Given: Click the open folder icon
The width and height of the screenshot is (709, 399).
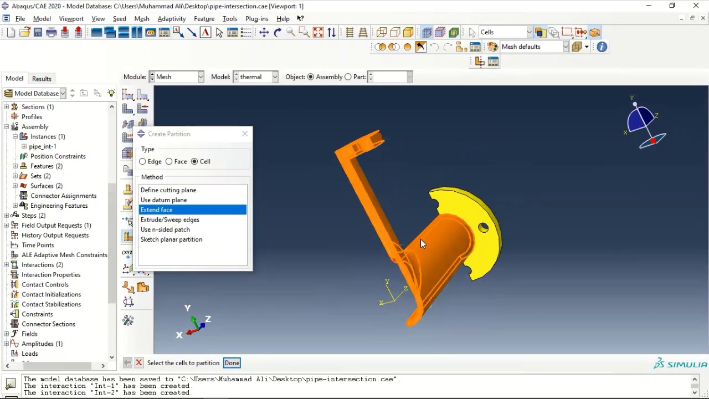Looking at the screenshot, I should point(24,32).
